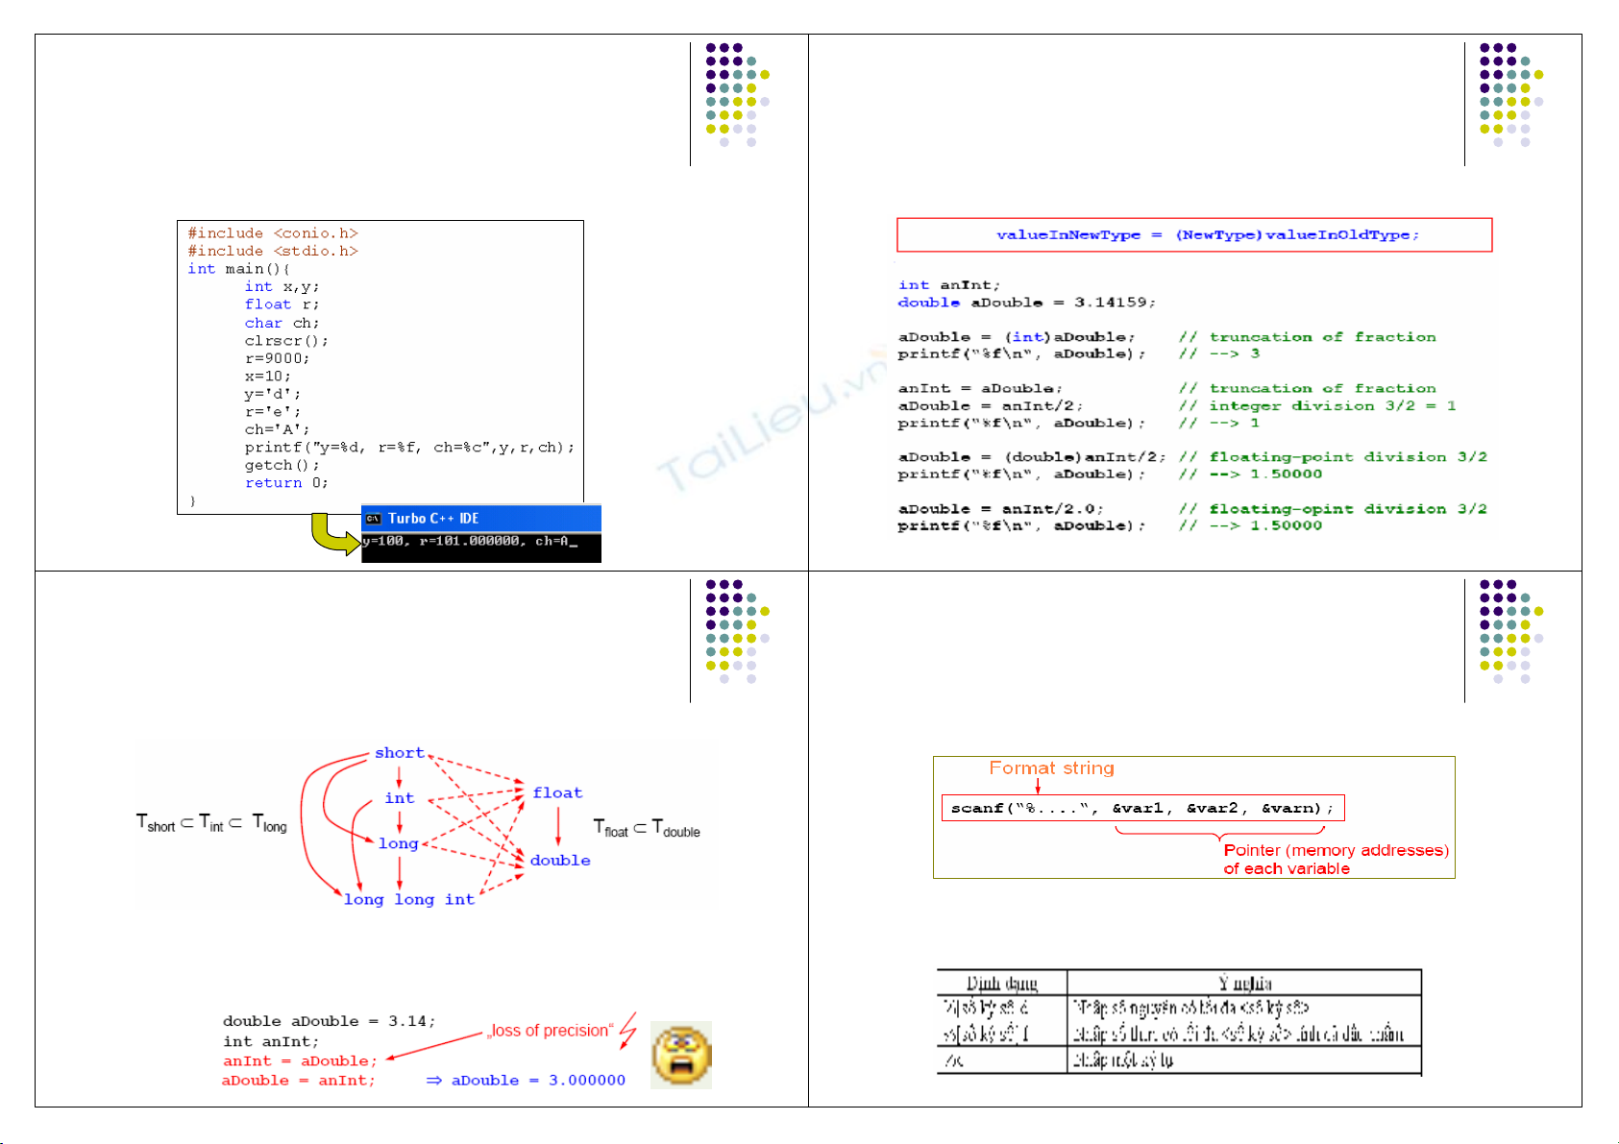
Task: Click the dot pattern logo on top-right slide
Action: [1509, 94]
